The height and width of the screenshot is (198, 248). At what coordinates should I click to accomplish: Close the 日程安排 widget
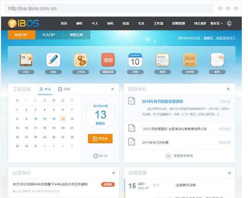click(x=230, y=173)
